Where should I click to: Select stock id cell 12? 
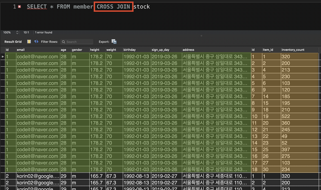[x=257, y=130]
